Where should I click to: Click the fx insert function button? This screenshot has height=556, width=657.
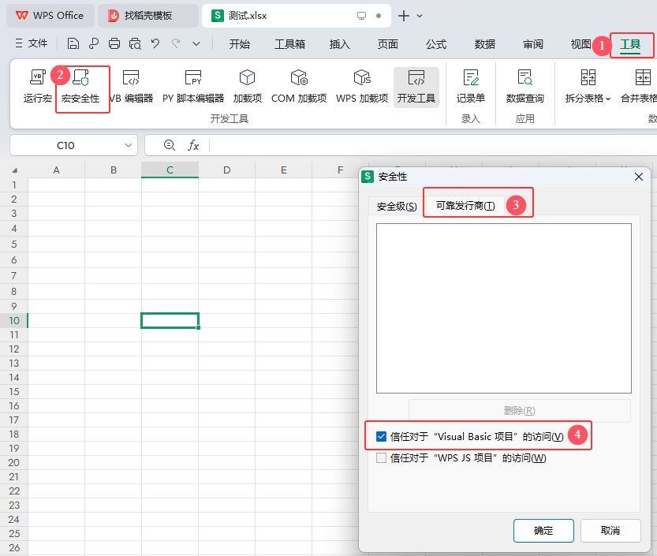(x=193, y=145)
